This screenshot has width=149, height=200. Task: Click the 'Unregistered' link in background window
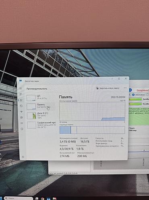point(143,90)
